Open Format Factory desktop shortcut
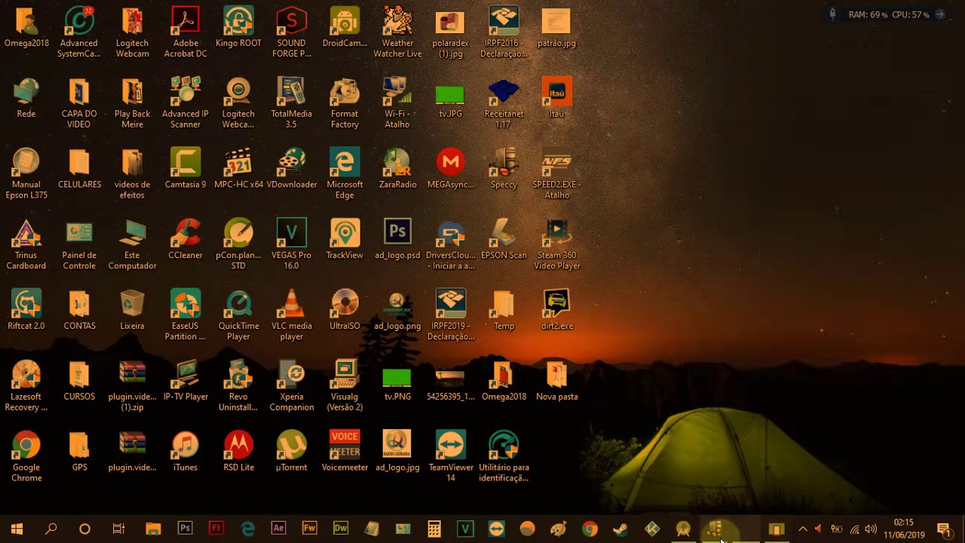This screenshot has width=965, height=543. (345, 103)
